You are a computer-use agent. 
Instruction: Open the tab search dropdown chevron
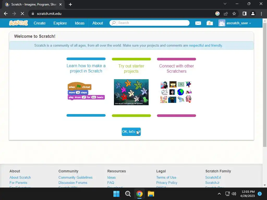pos(225,4)
